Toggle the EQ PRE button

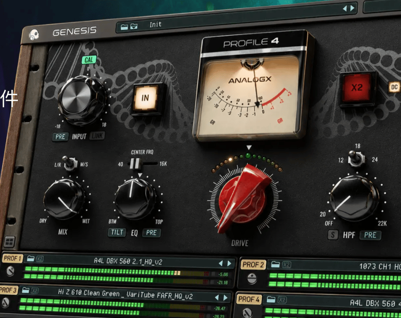(151, 233)
